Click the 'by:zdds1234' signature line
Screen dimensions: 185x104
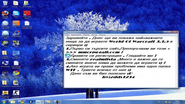point(118,77)
